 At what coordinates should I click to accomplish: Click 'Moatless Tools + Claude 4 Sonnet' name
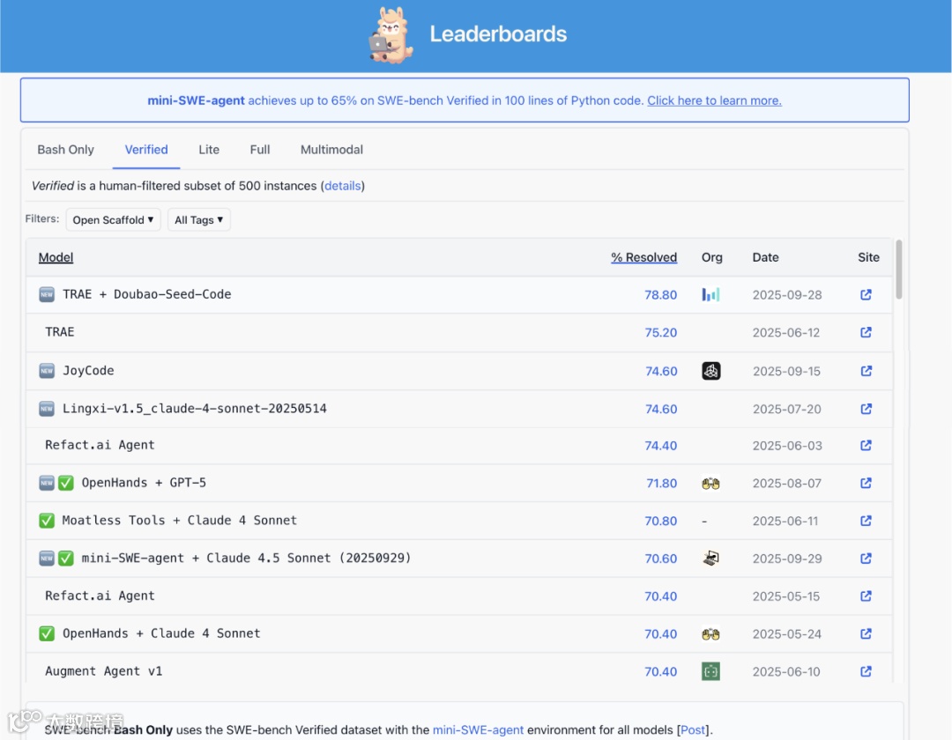click(x=180, y=521)
